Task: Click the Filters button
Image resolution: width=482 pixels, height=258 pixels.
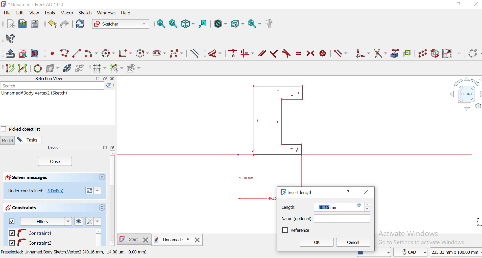Action: point(42,221)
